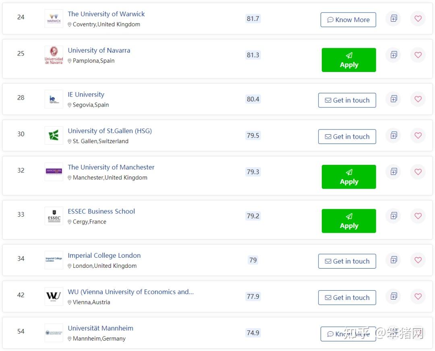Apply to University of Navarra
435x351 pixels.
pyautogui.click(x=349, y=60)
